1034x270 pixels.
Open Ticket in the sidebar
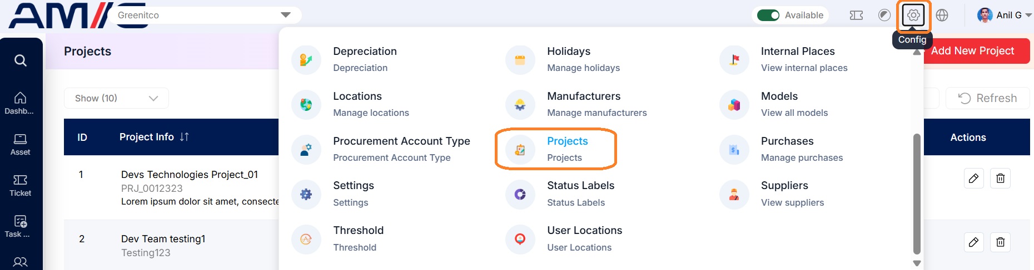(x=20, y=186)
